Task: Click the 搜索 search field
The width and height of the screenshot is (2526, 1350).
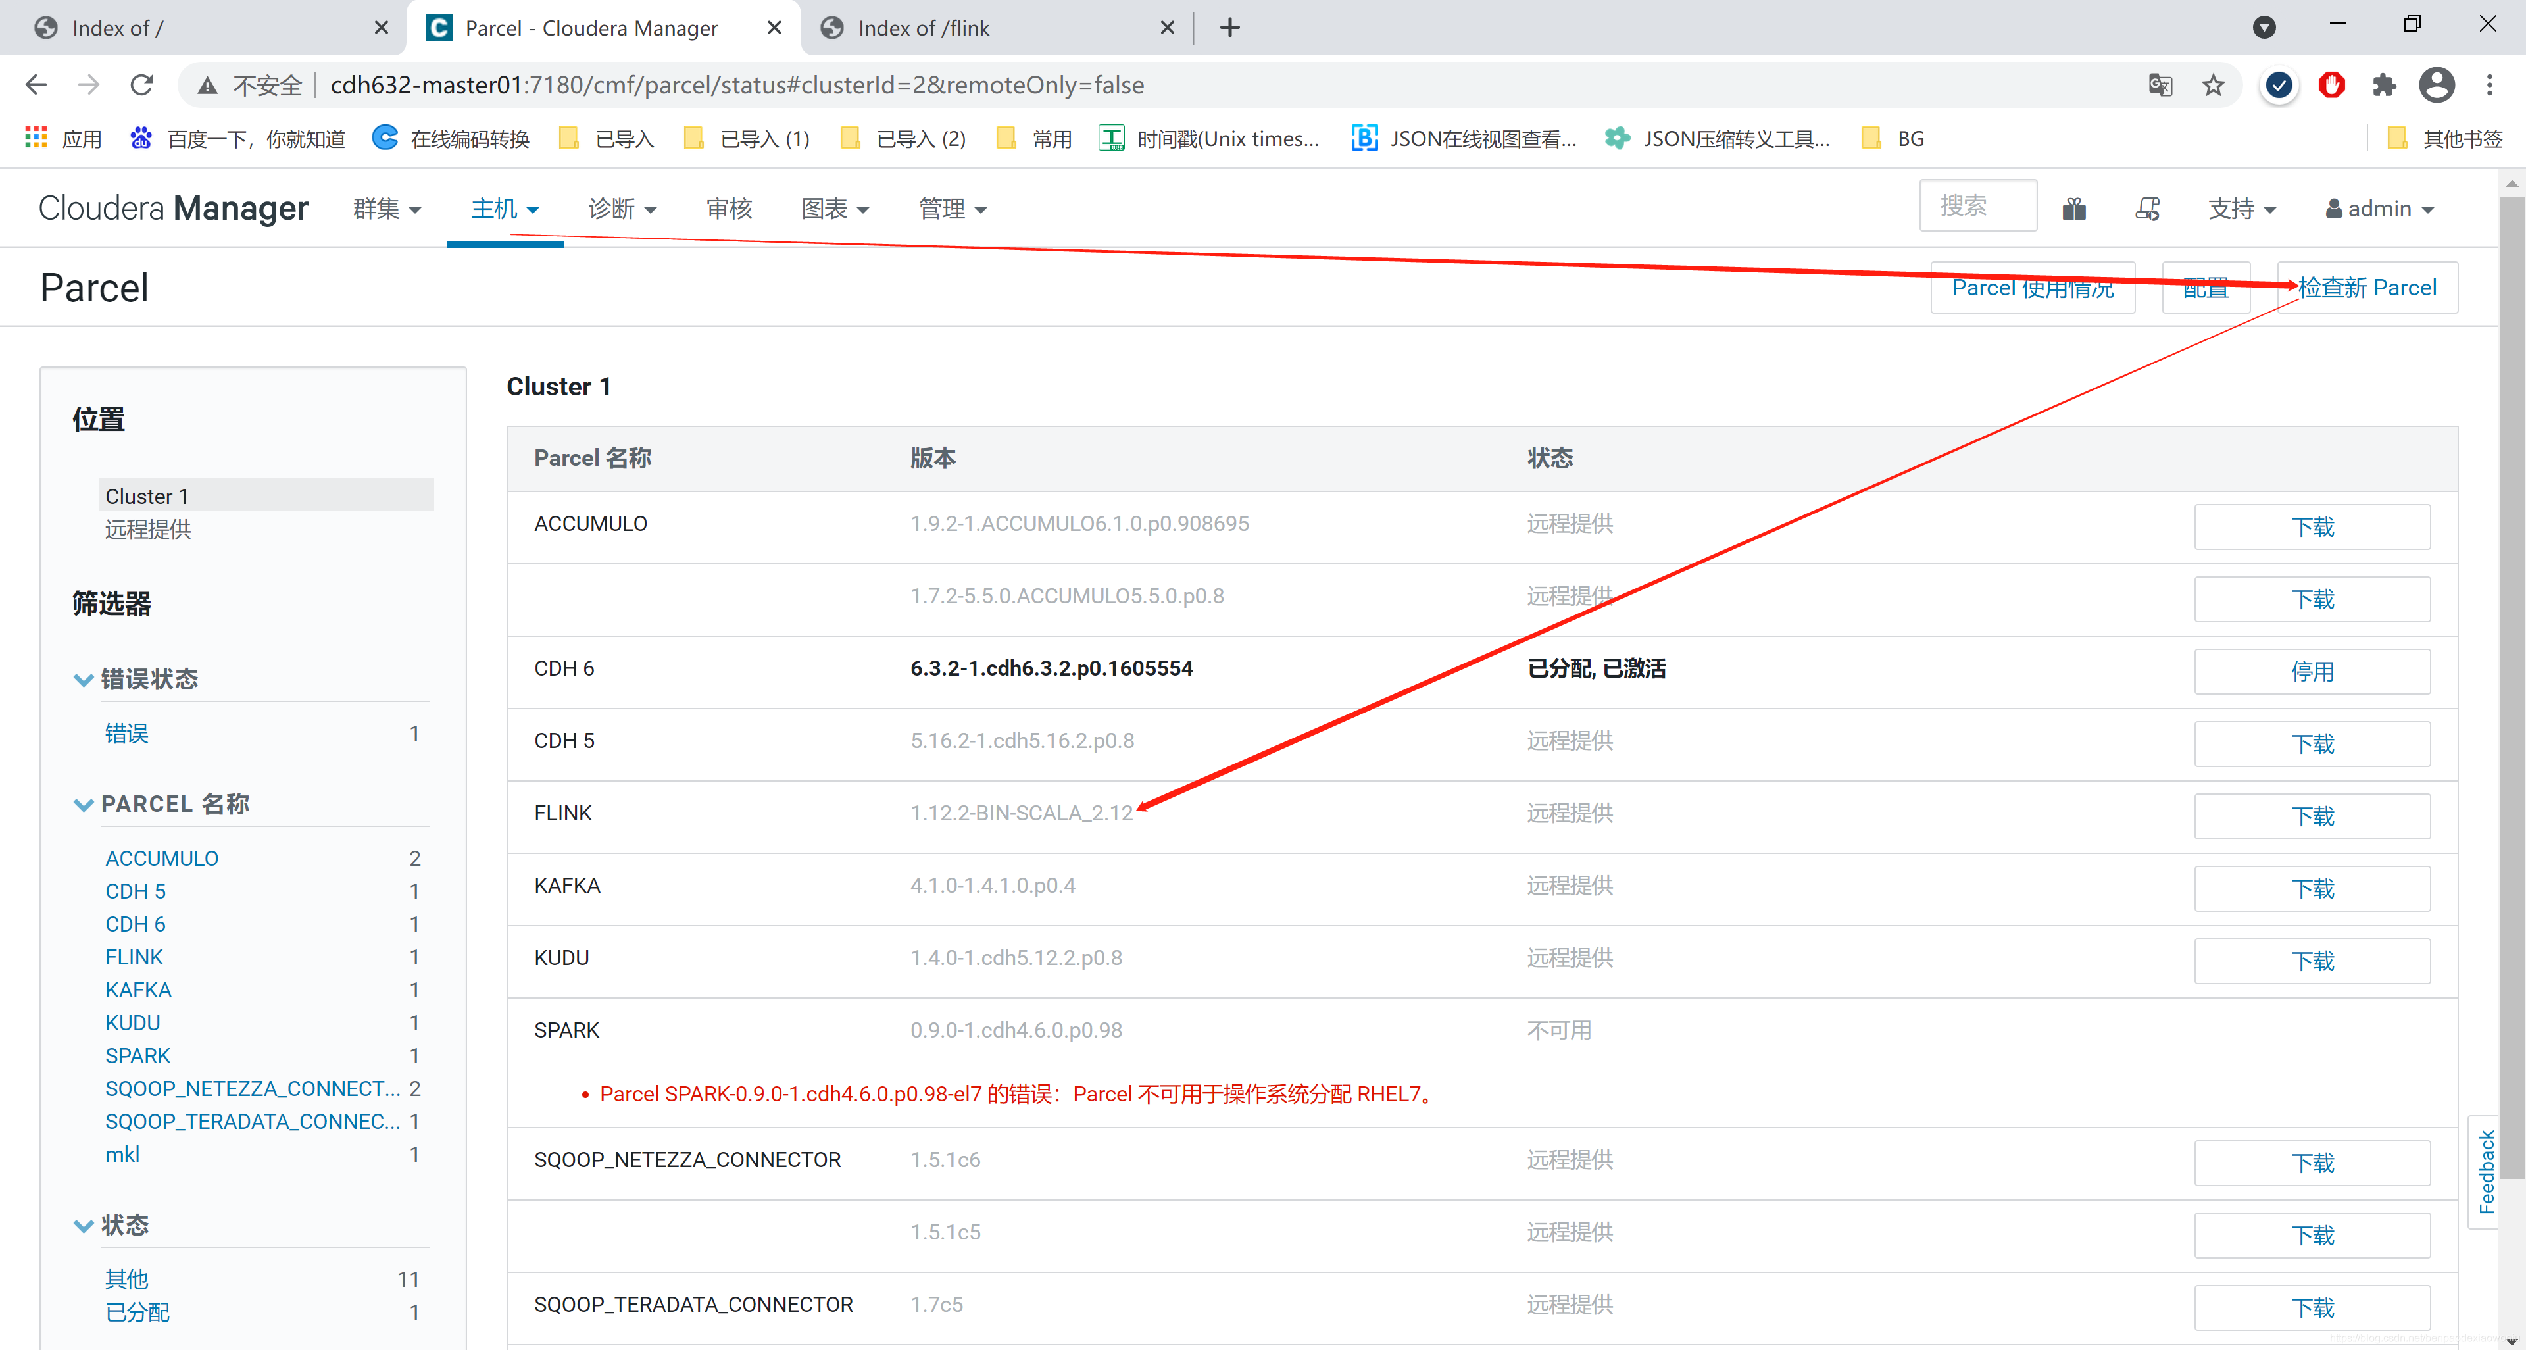Action: coord(1978,206)
